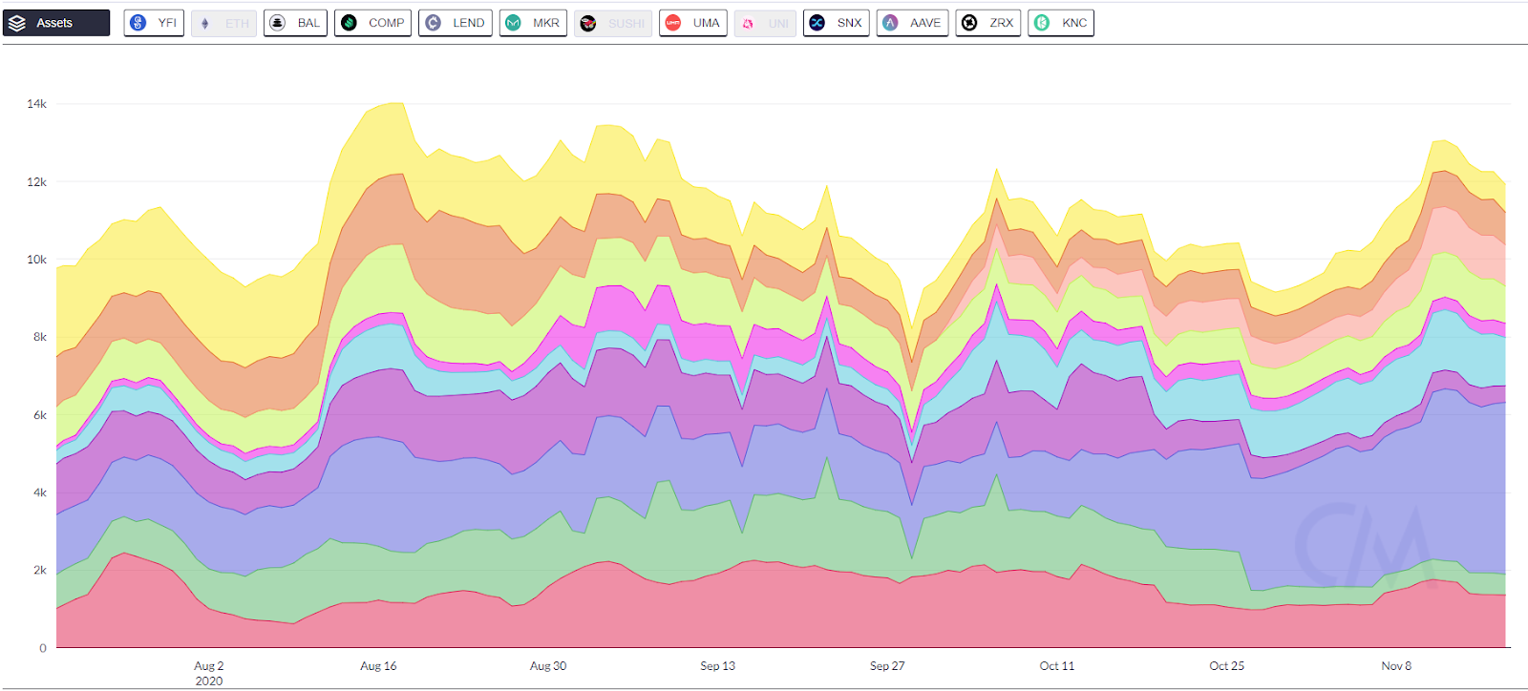Enable the greyed-out ETH series
This screenshot has width=1528, height=691.
point(224,23)
